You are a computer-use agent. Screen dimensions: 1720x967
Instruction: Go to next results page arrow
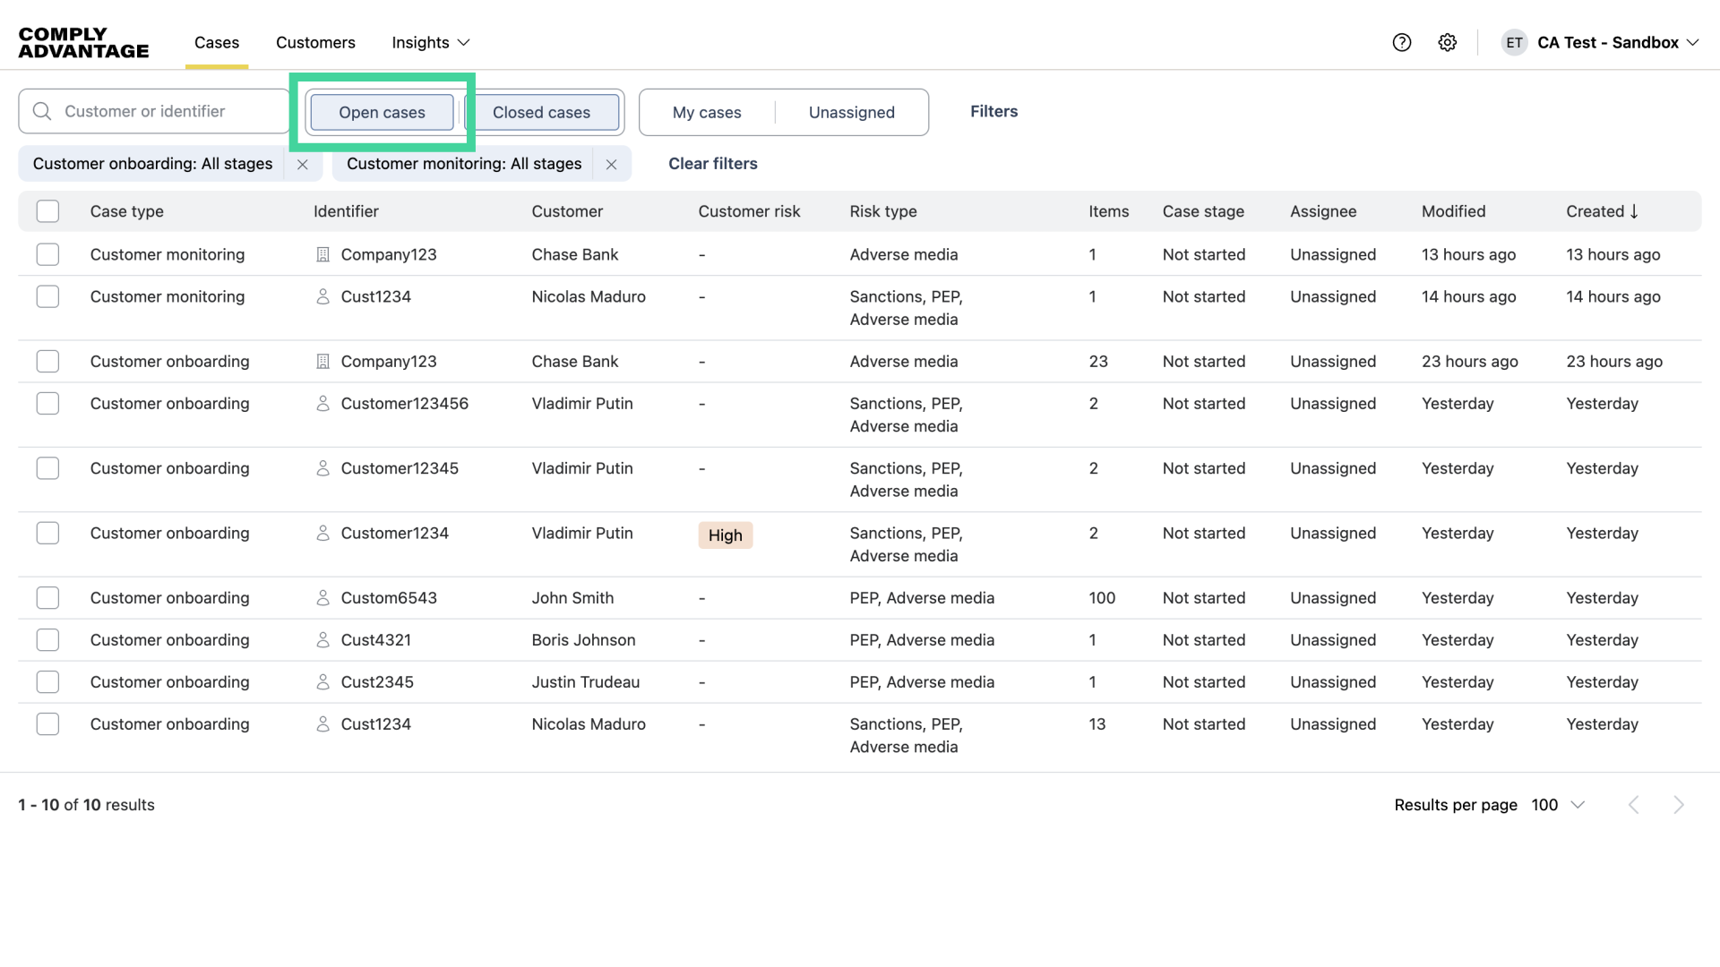[x=1678, y=805]
